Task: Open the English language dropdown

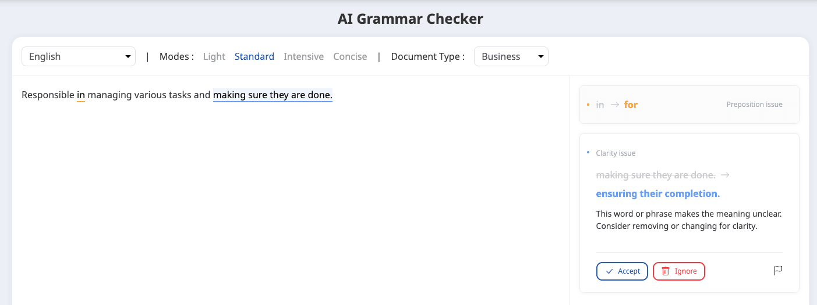Action: coord(79,56)
